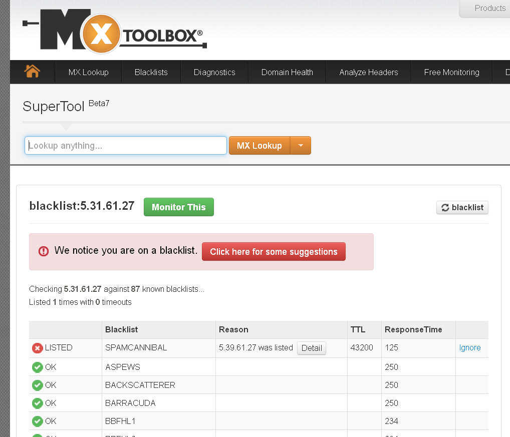Viewport: 510px width, 437px height.
Task: Click the red warning icon in blacklist notice
Action: pos(44,251)
